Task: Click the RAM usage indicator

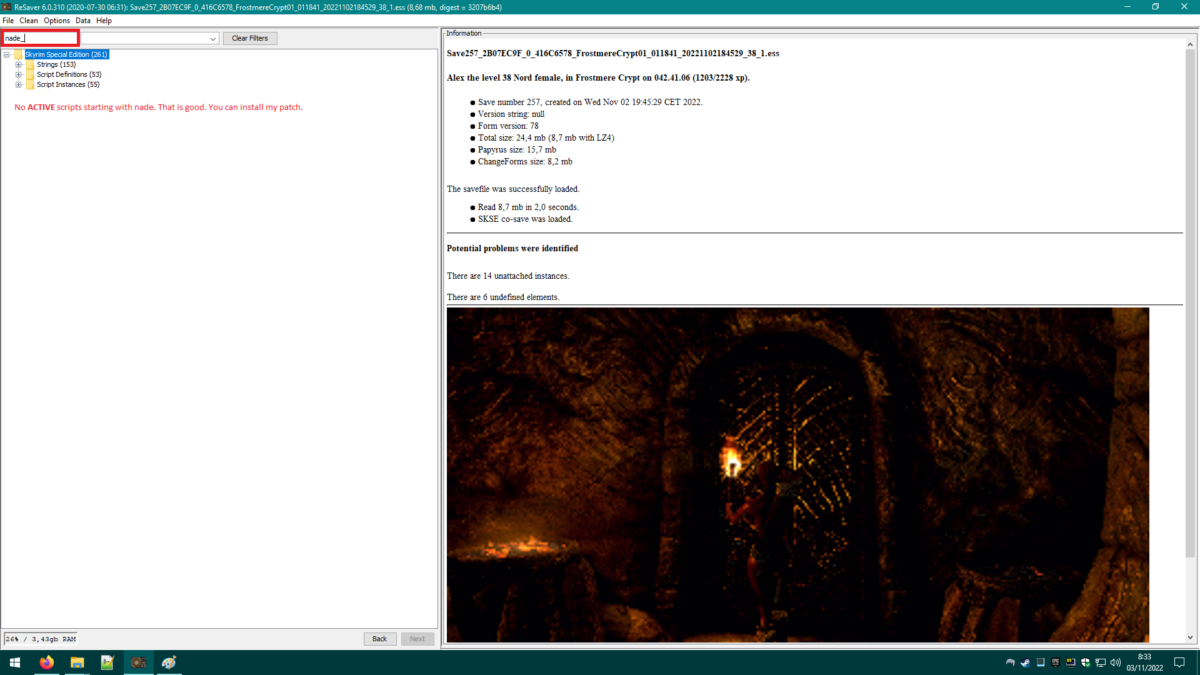Action: tap(41, 639)
